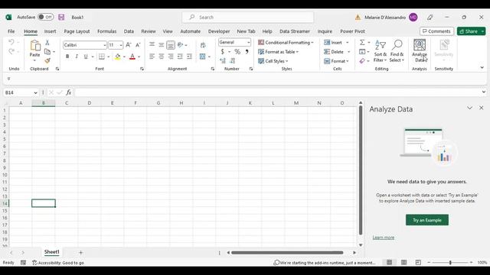Align text left
Screen dimensions: 490x275
(x=152, y=57)
